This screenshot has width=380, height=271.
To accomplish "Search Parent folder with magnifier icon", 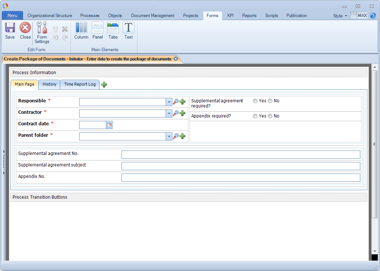I will click(x=176, y=136).
